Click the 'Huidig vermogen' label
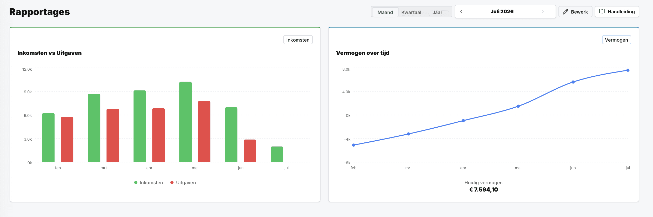This screenshot has height=217, width=653. (x=483, y=182)
